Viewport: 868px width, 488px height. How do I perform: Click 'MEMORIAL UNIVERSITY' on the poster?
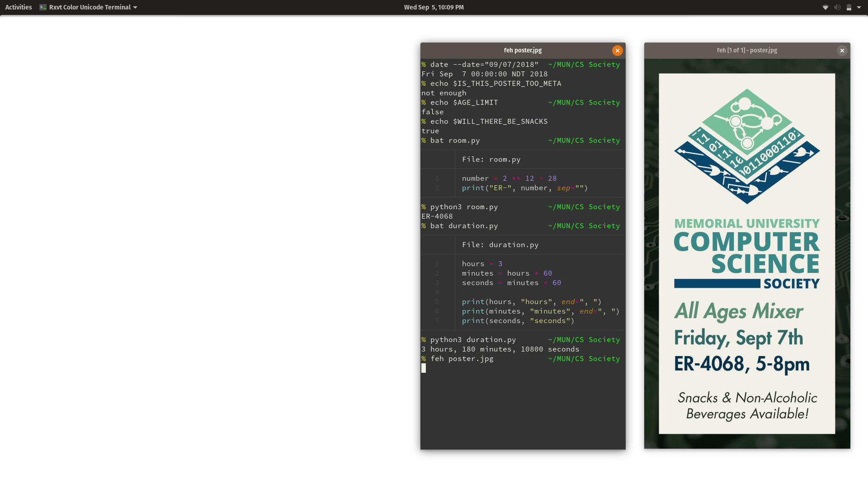747,224
